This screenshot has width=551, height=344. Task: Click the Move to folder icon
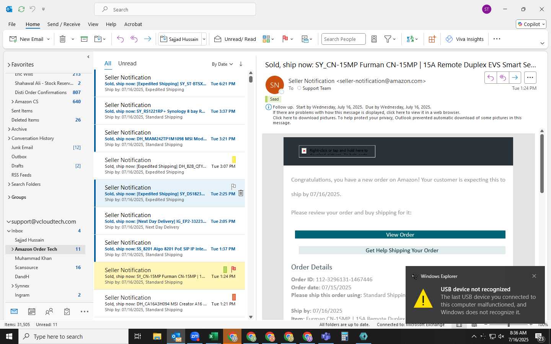coord(98,39)
